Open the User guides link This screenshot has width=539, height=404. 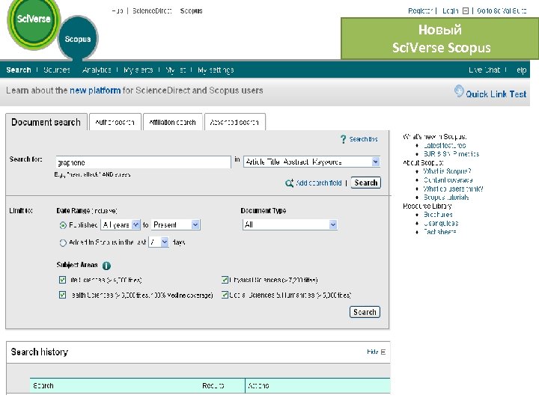(441, 223)
